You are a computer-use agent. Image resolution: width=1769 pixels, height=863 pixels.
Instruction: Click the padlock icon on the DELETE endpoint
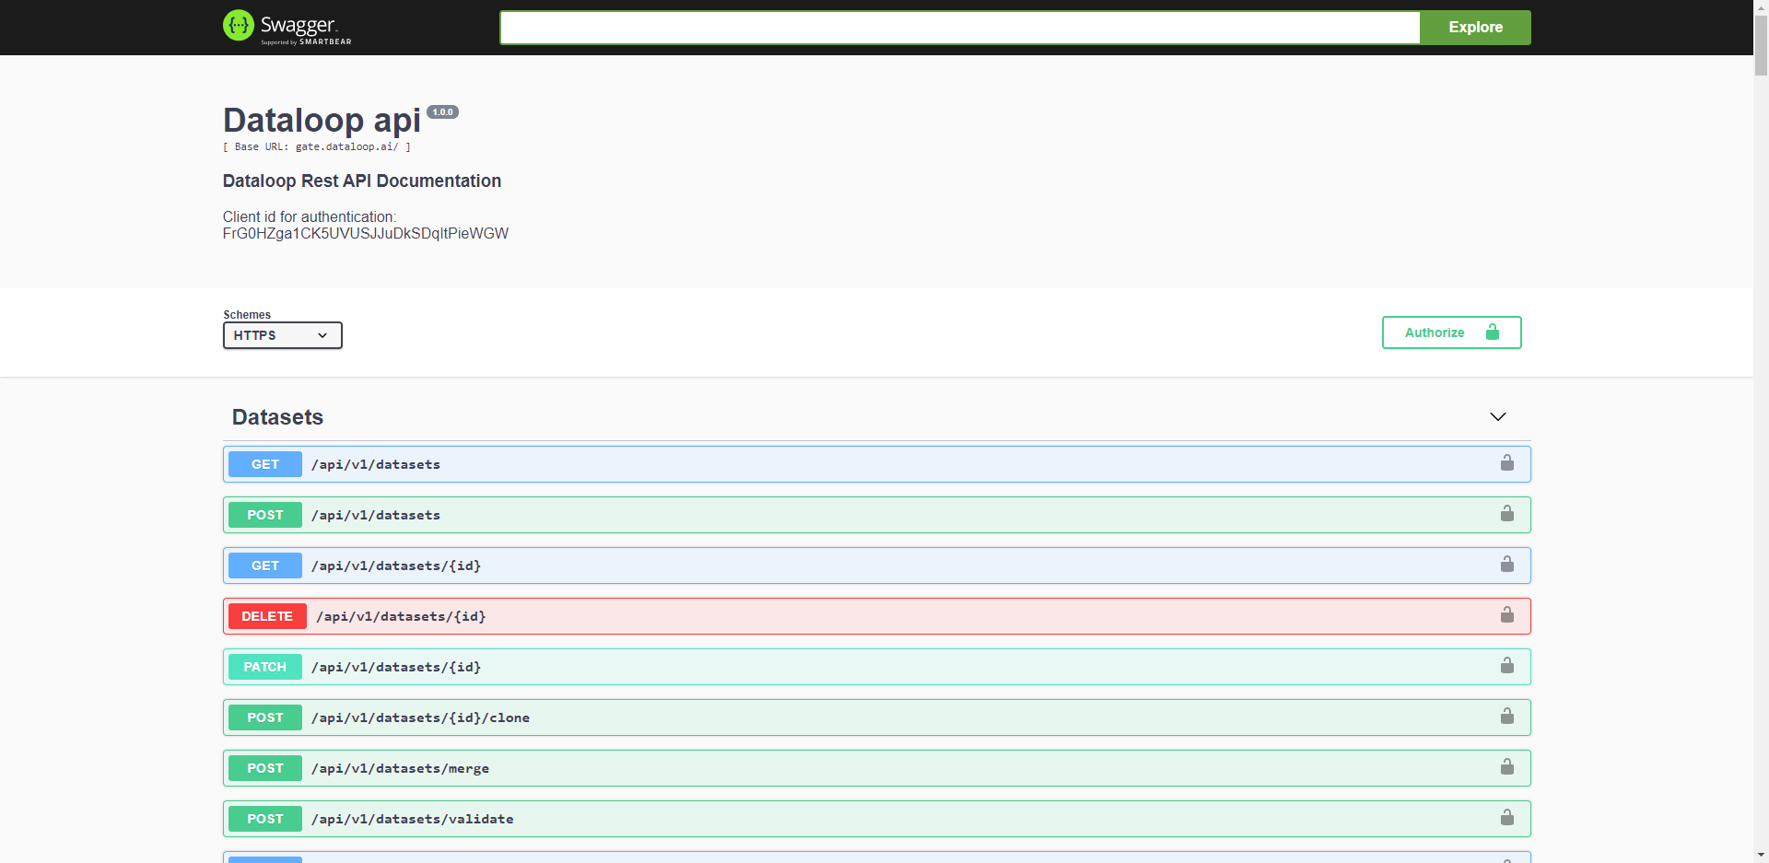(x=1507, y=615)
